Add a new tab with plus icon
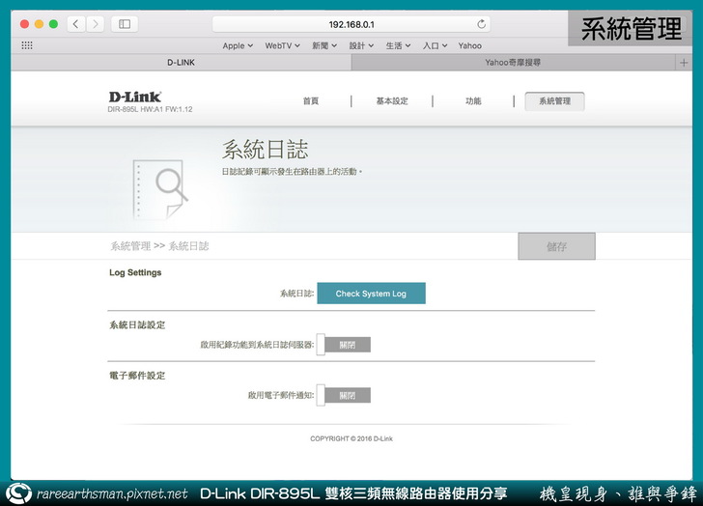This screenshot has height=506, width=703. tap(686, 62)
